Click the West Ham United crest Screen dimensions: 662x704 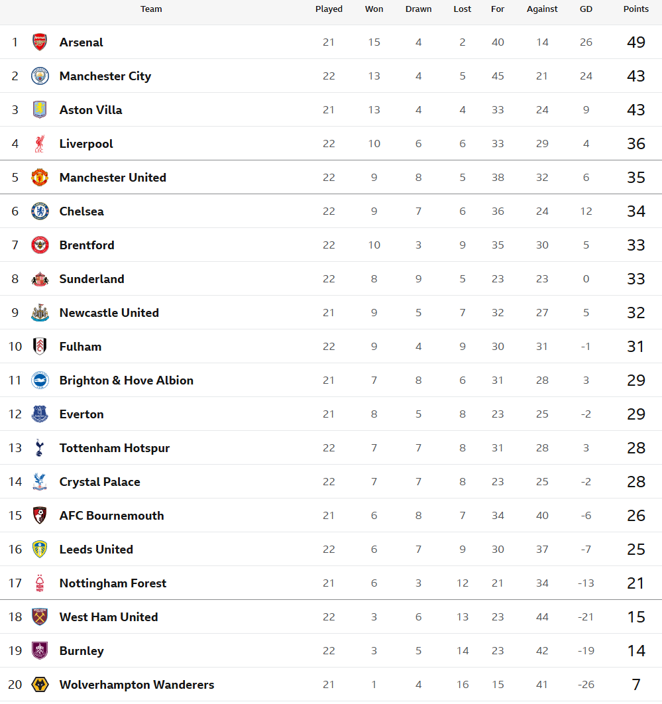click(40, 617)
